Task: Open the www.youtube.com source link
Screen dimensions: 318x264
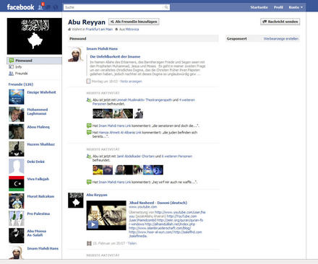Action: (142, 207)
